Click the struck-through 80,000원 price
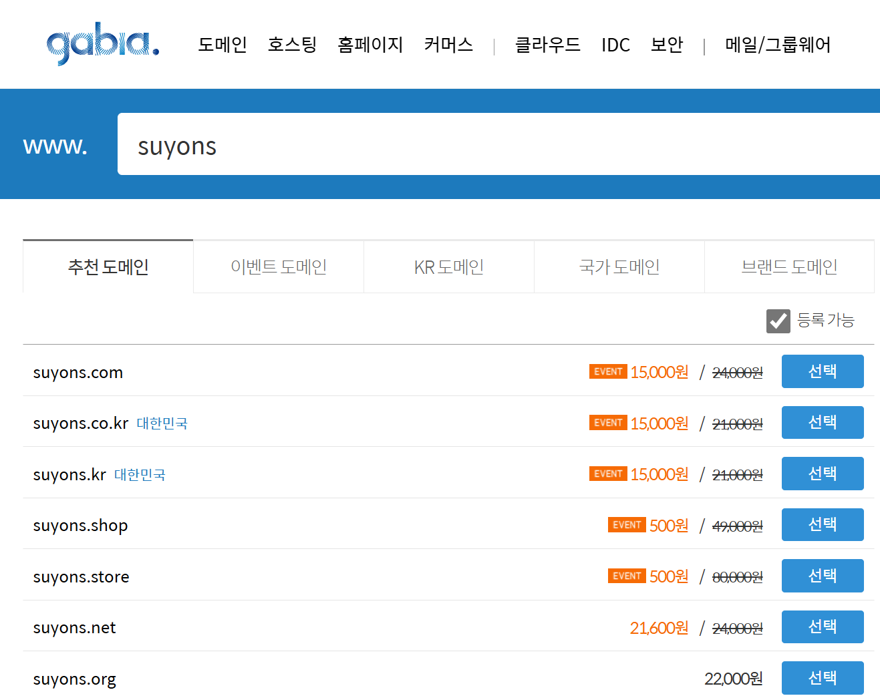The width and height of the screenshot is (880, 698). pos(738,577)
